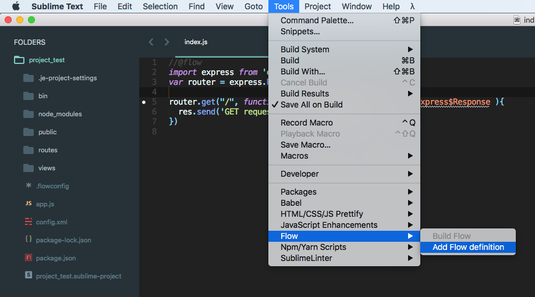The image size is (535, 297).
Task: Click the .je-project-settings folder icon
Action: click(29, 78)
